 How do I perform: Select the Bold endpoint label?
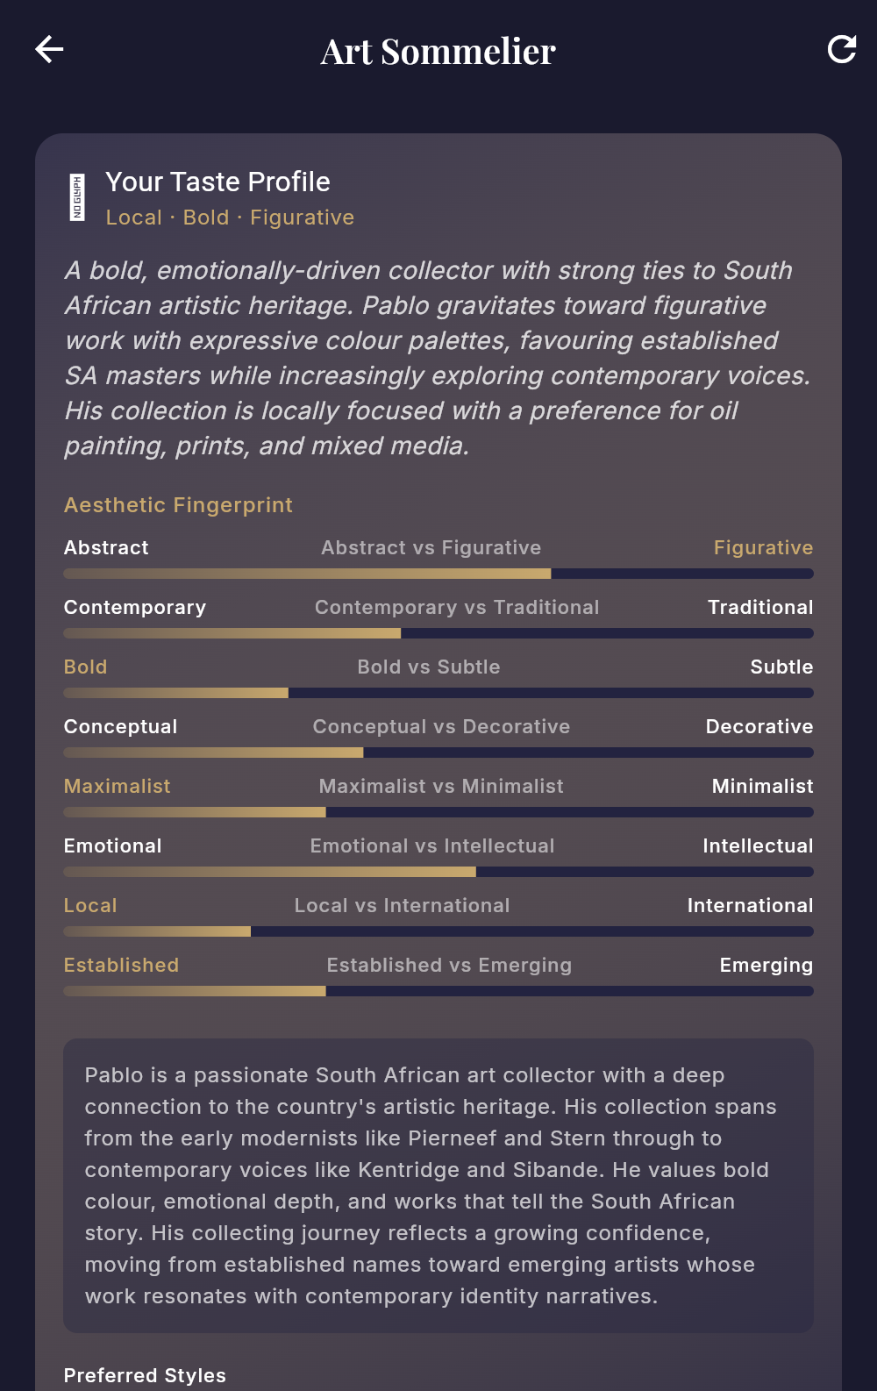coord(85,667)
